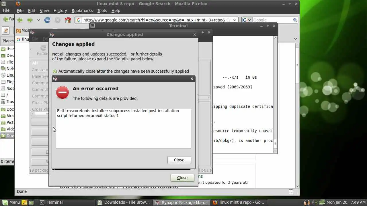Open Firefox Tools menu

coord(102,11)
